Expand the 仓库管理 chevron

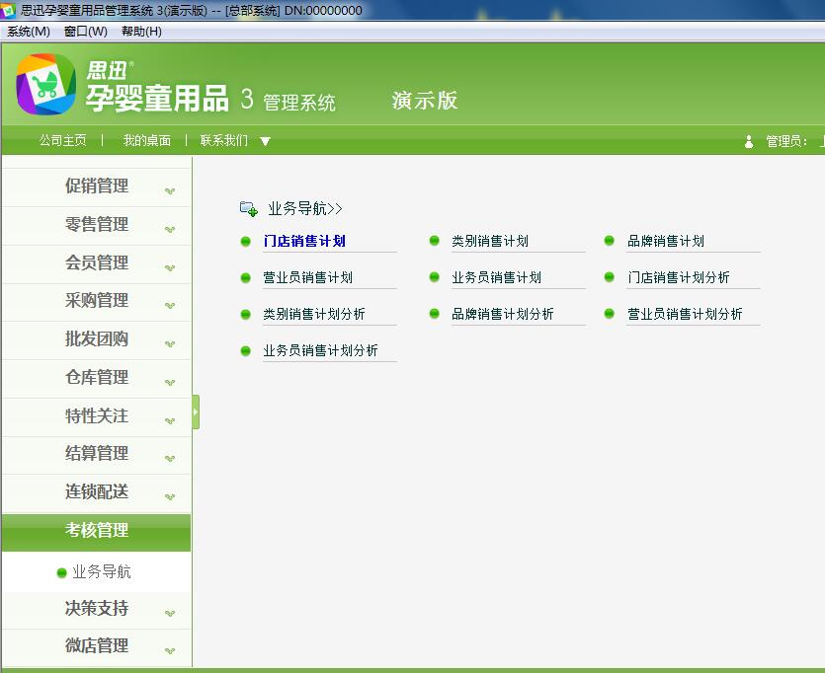coord(169,382)
